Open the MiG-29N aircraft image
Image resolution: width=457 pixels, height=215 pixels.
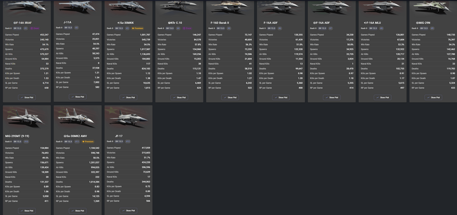pyautogui.click(x=433, y=7)
